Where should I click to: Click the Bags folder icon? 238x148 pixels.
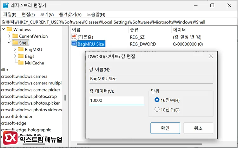(21, 56)
